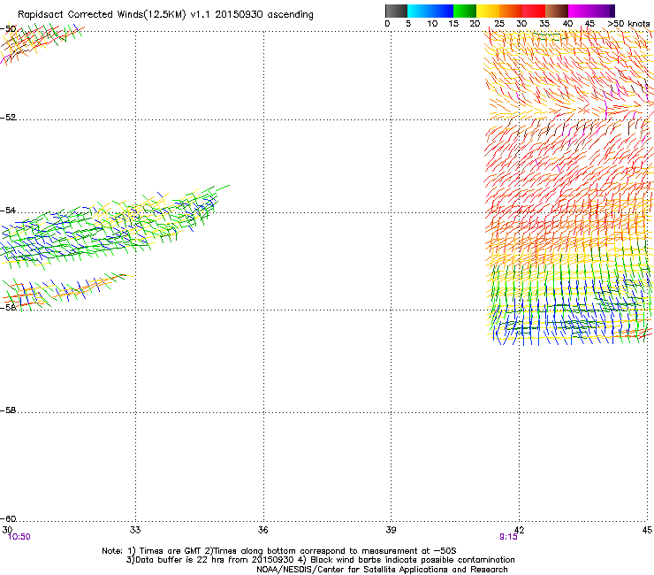Click the -58 latitude axis label

click(x=8, y=410)
